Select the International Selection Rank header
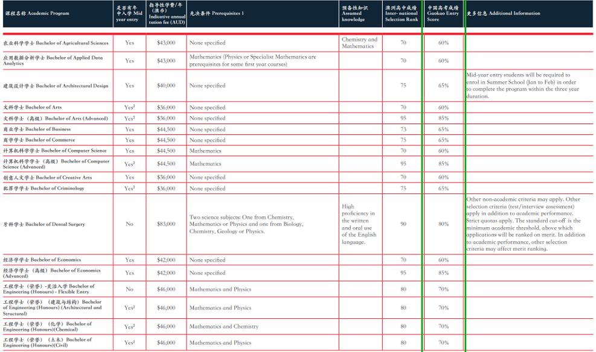 [x=402, y=14]
